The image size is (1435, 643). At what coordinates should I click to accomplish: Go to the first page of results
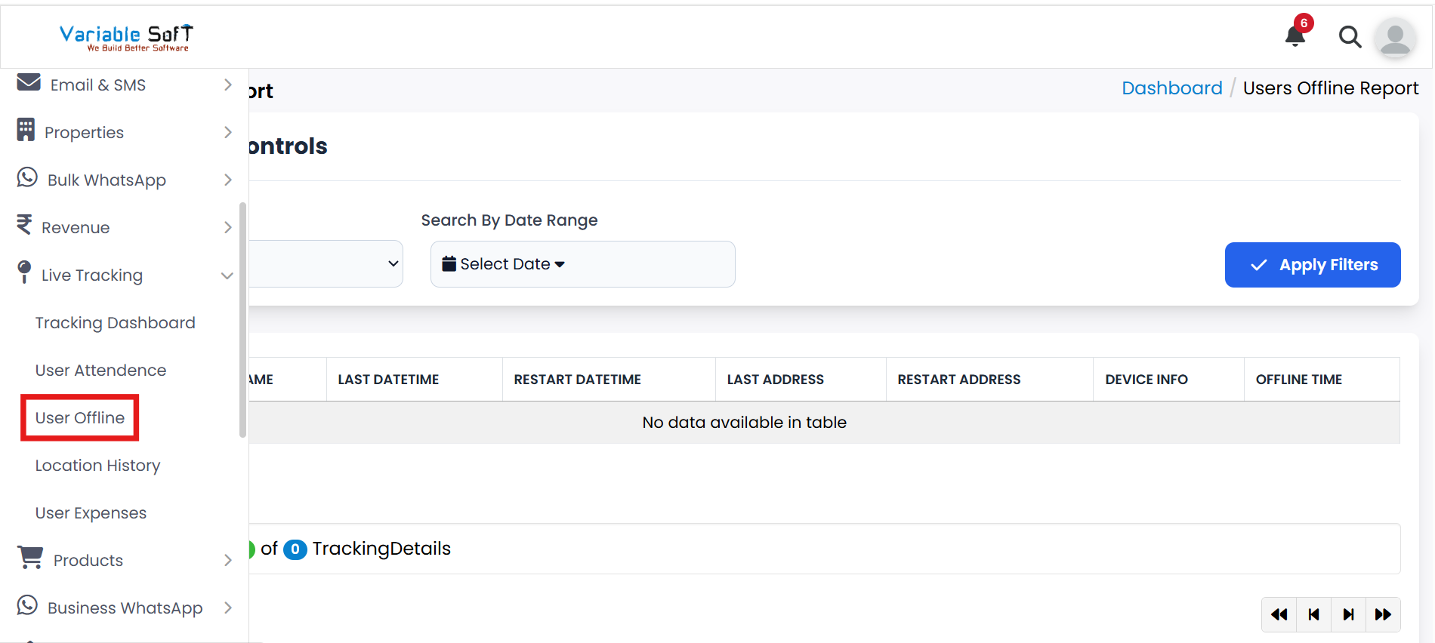[x=1279, y=614]
